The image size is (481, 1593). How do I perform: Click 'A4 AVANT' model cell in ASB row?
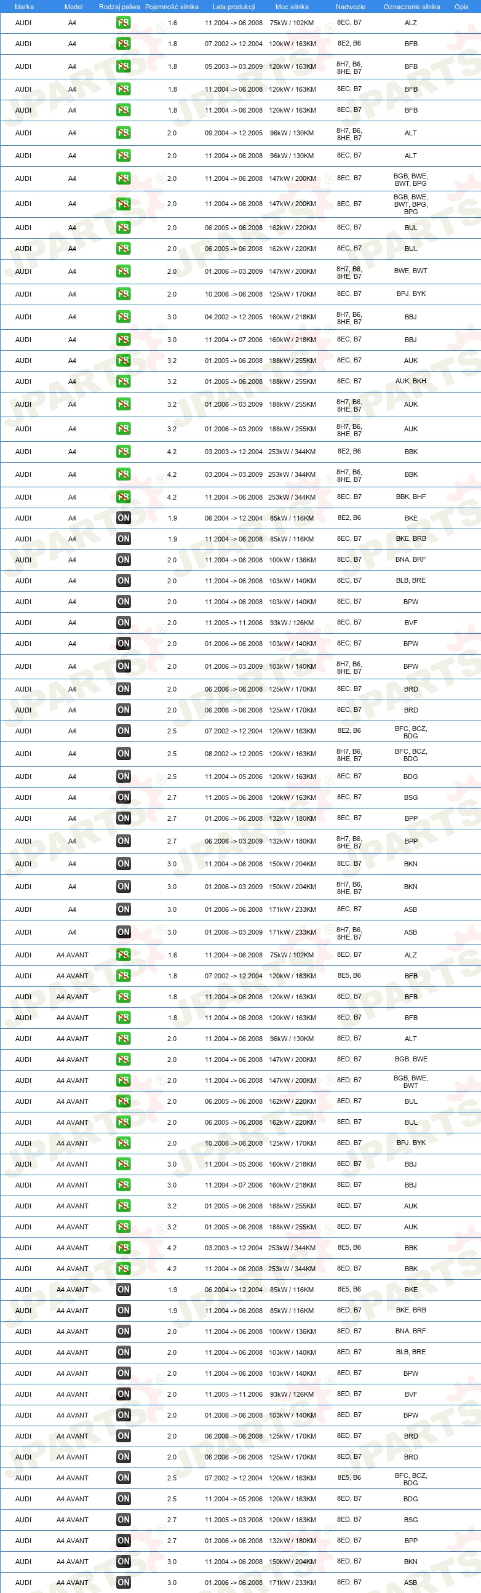(x=73, y=1583)
